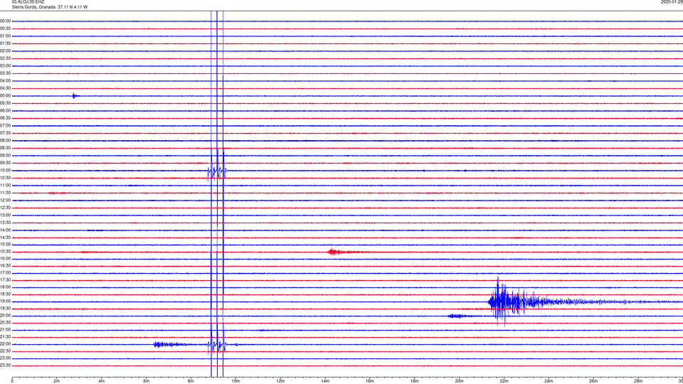This screenshot has width=683, height=384.
Task: Select the 20:00 trace time label
Action: coord(5,316)
